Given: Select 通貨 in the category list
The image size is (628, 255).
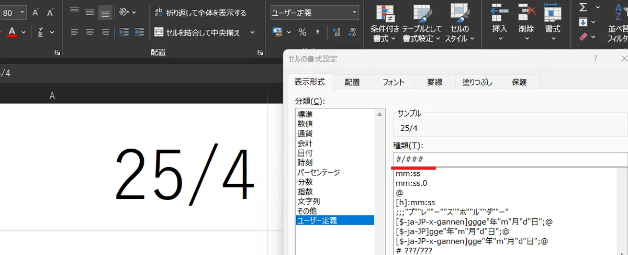Looking at the screenshot, I should 335,134.
